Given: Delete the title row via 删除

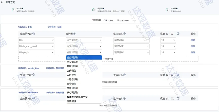Looking at the screenshot, I should point(193,40).
